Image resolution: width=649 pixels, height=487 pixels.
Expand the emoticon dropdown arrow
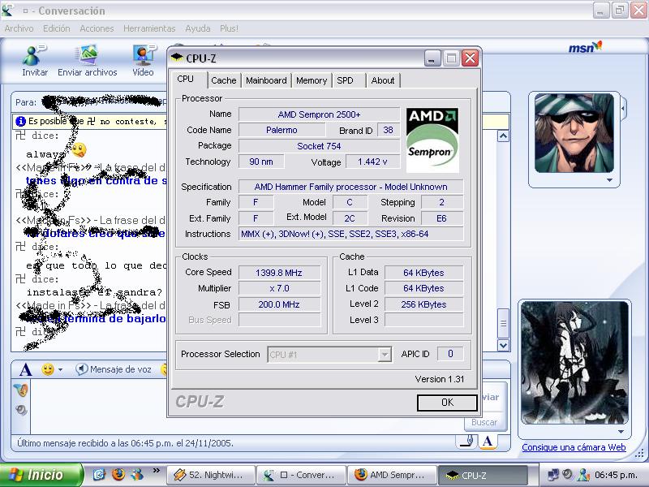point(60,369)
